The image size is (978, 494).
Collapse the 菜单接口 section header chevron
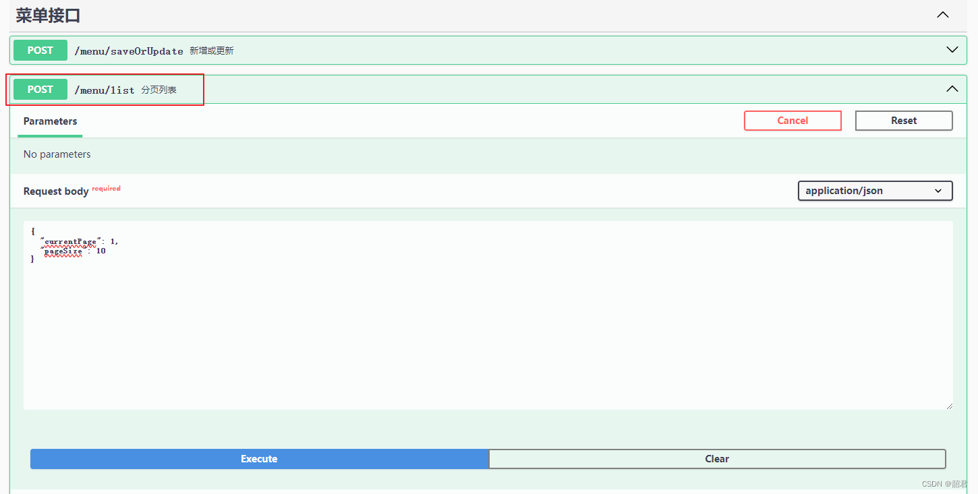(x=942, y=14)
